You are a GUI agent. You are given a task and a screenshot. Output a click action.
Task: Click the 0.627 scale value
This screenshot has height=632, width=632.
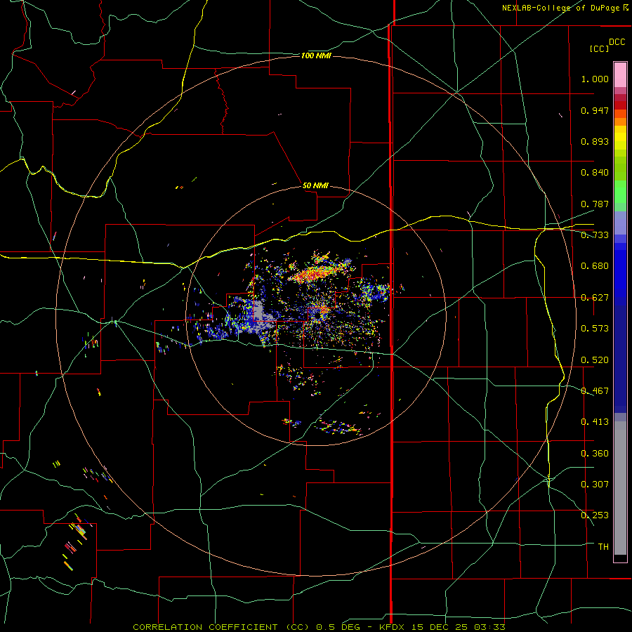(595, 298)
